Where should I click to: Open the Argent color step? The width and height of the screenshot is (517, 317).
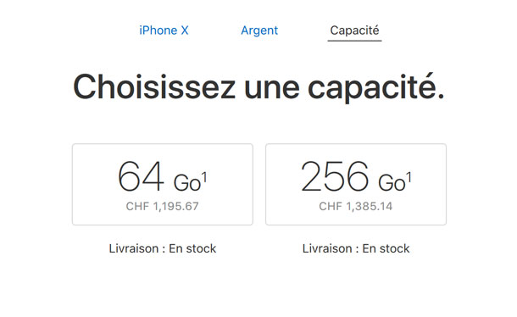click(x=259, y=31)
